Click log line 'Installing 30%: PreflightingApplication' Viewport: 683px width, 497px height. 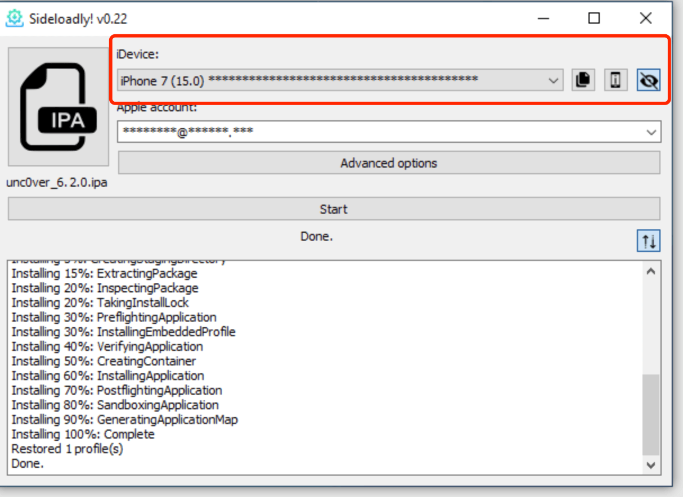click(114, 318)
